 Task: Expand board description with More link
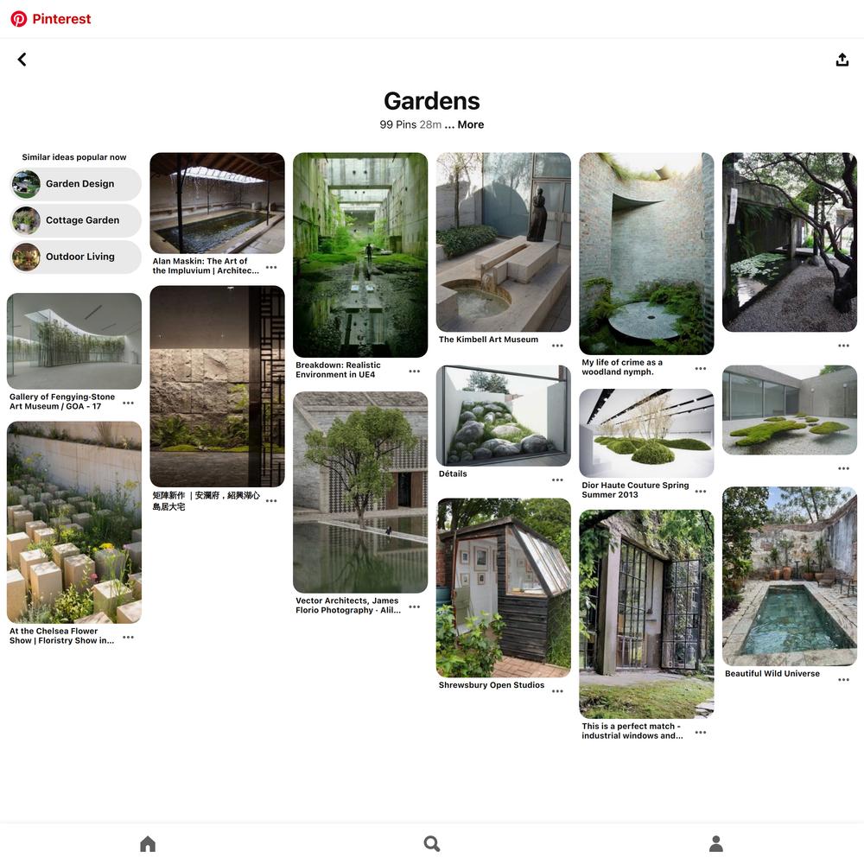tap(465, 124)
